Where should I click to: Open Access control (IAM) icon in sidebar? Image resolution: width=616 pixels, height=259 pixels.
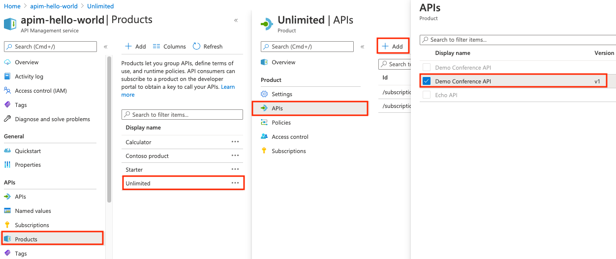pos(7,91)
